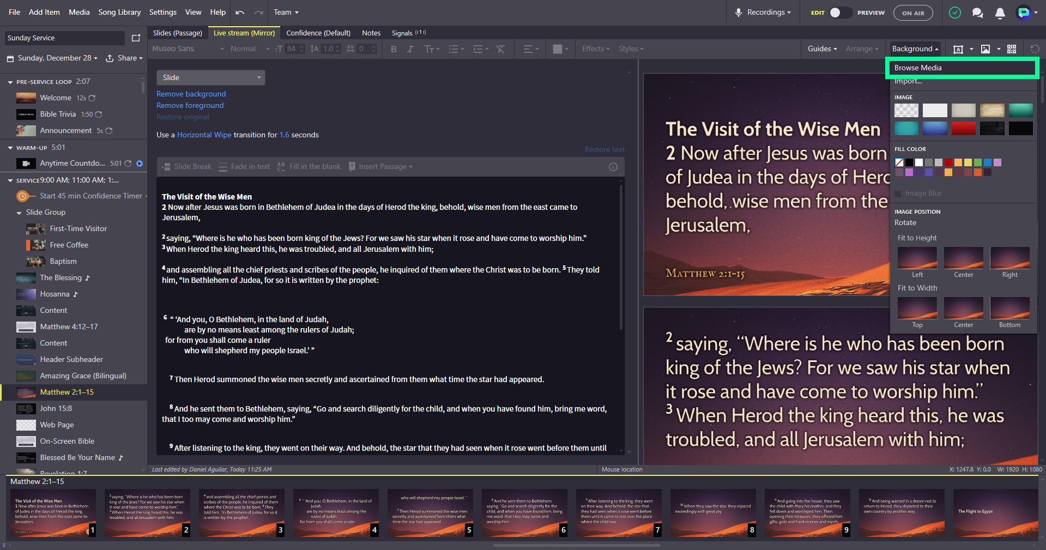The height and width of the screenshot is (550, 1046).
Task: Switch to the Notes tab
Action: (371, 33)
